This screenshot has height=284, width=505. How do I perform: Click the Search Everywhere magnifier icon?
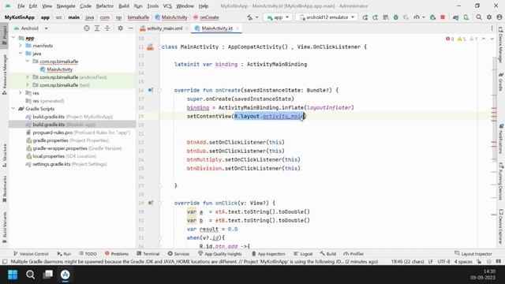(479, 17)
